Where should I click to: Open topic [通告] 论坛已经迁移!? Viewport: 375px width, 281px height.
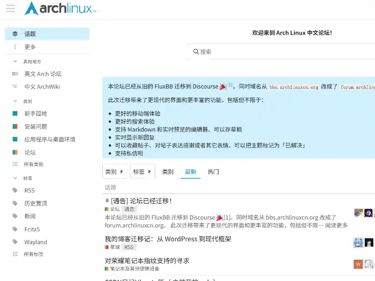[142, 201]
